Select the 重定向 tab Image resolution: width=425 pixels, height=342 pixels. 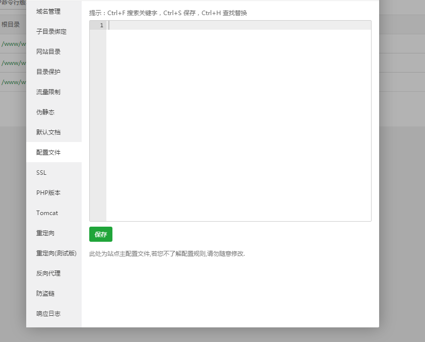[x=53, y=233]
